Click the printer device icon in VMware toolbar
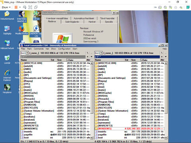Image resolution: width=191 pixels, height=143 pixels. (x=175, y=8)
